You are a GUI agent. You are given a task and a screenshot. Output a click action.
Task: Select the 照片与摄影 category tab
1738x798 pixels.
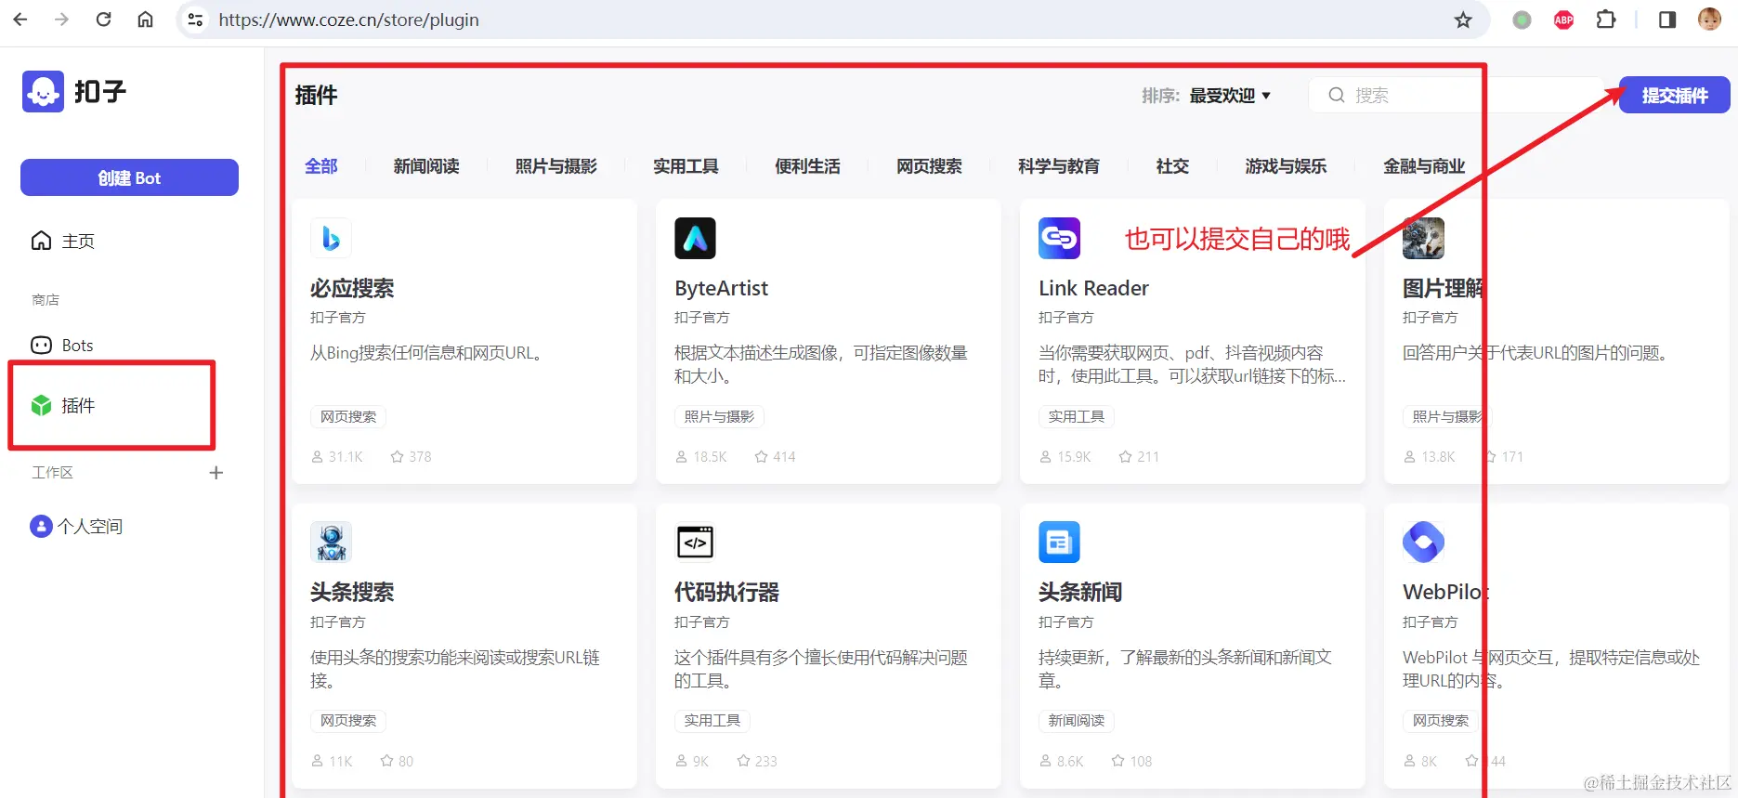click(555, 166)
